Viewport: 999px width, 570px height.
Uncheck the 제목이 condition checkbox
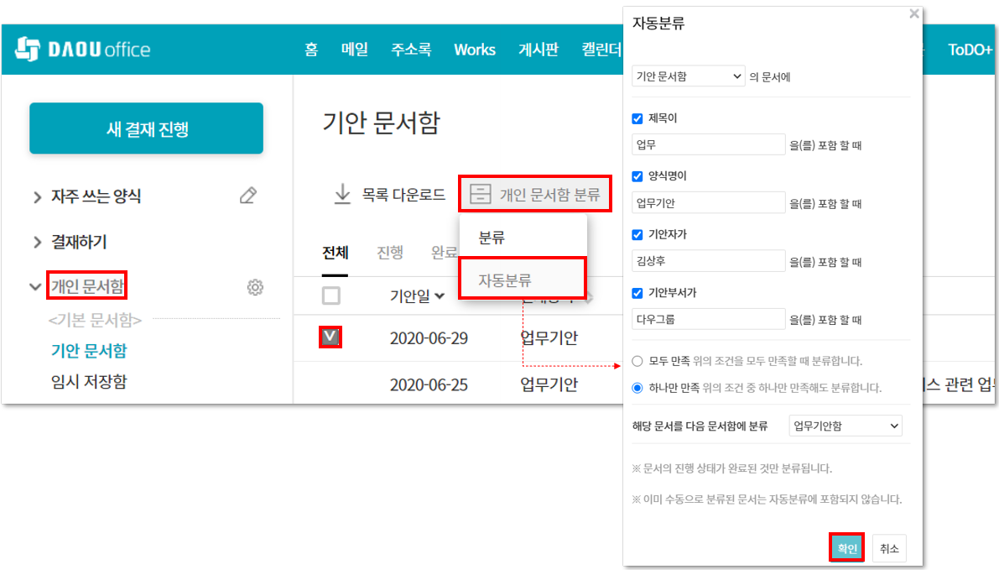click(637, 118)
